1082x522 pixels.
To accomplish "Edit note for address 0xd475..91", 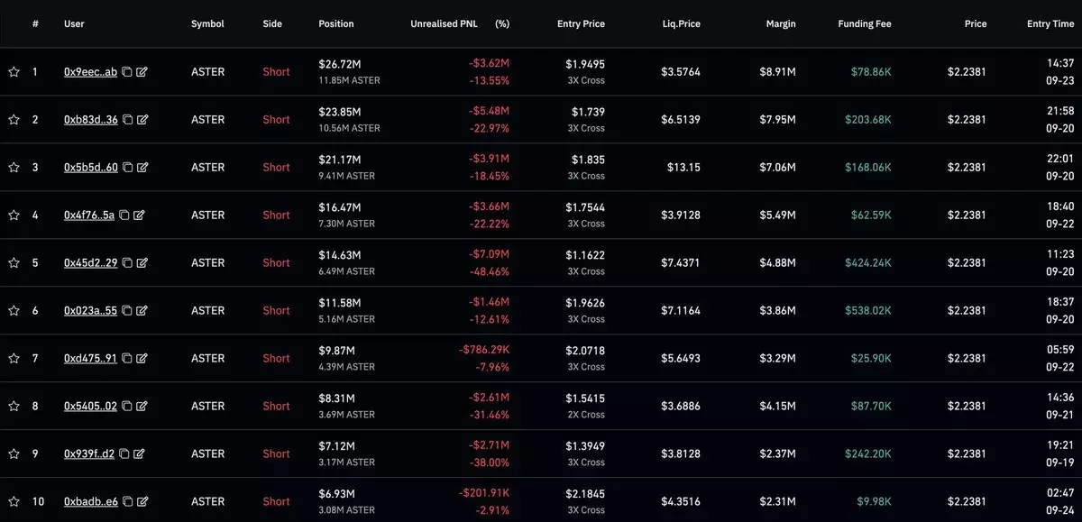I will tap(142, 359).
